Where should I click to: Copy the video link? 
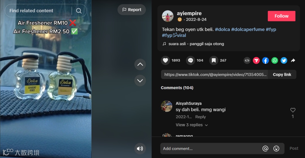pos(282,75)
